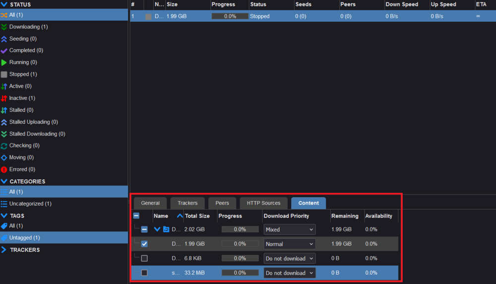496x284 pixels.
Task: Click the stopped status icon in the torrent row
Action: [x=148, y=16]
